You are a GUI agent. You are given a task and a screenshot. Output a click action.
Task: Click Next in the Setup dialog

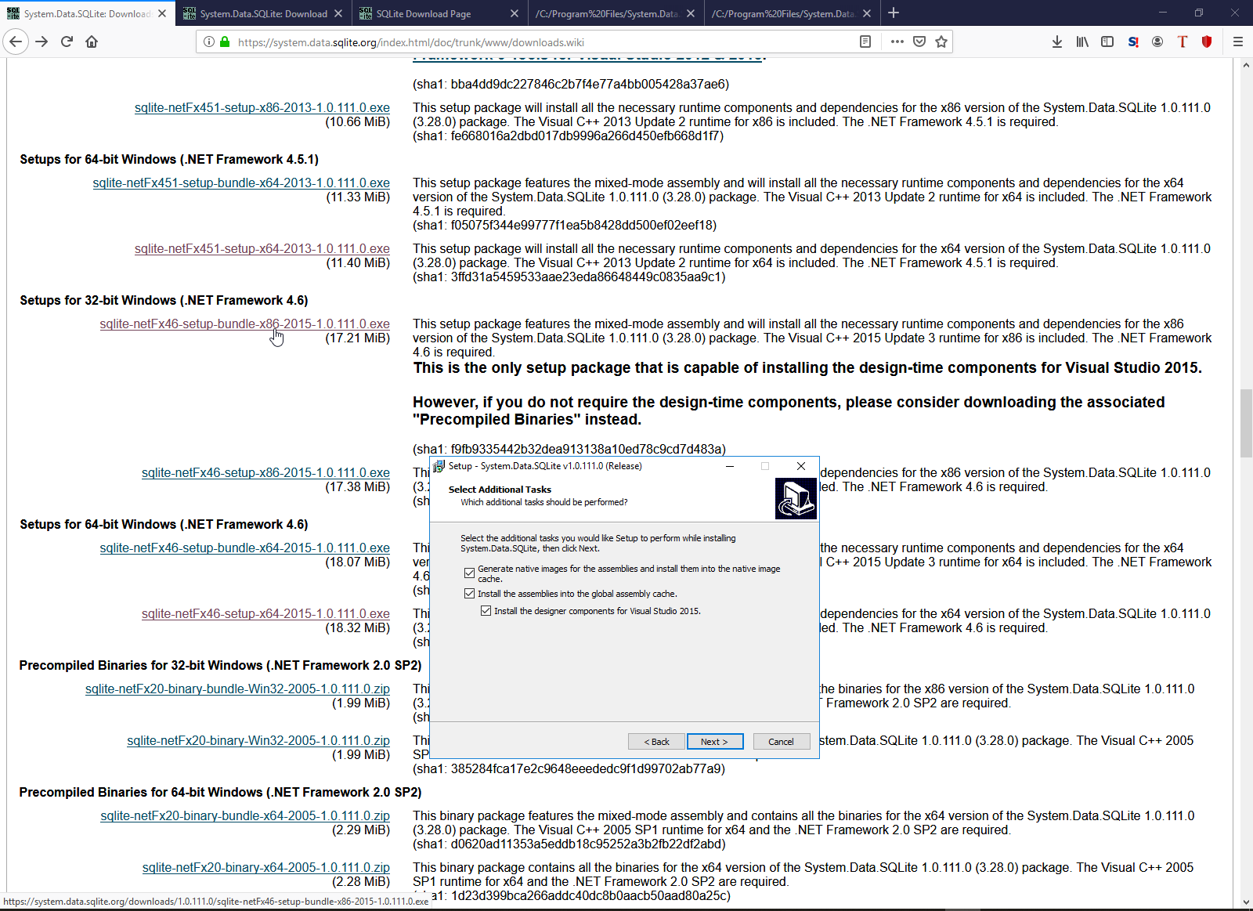pyautogui.click(x=715, y=742)
